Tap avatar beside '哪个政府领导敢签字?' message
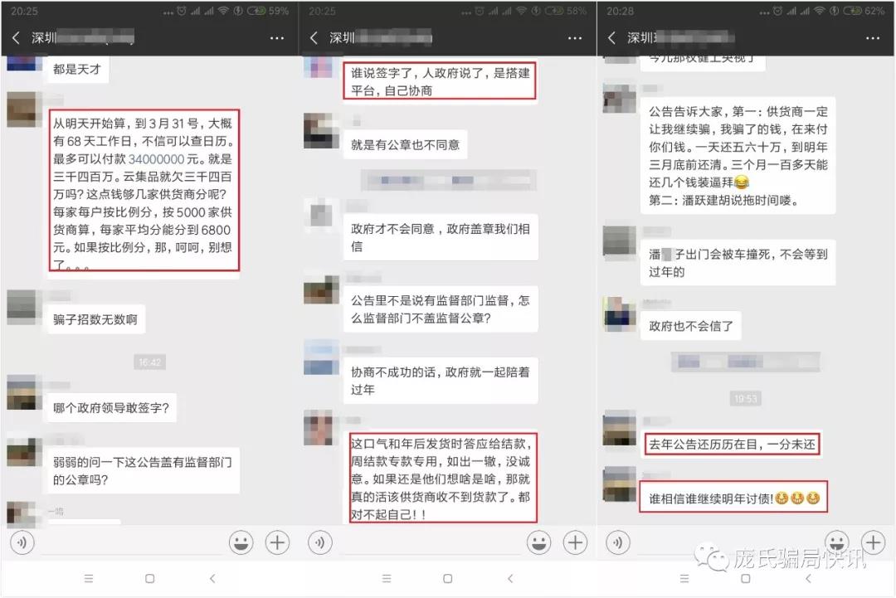The width and height of the screenshot is (896, 598). click(24, 392)
